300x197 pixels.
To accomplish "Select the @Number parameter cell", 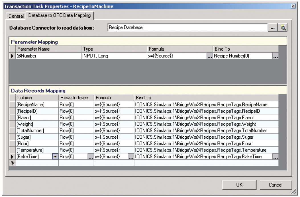I will tap(49, 56).
